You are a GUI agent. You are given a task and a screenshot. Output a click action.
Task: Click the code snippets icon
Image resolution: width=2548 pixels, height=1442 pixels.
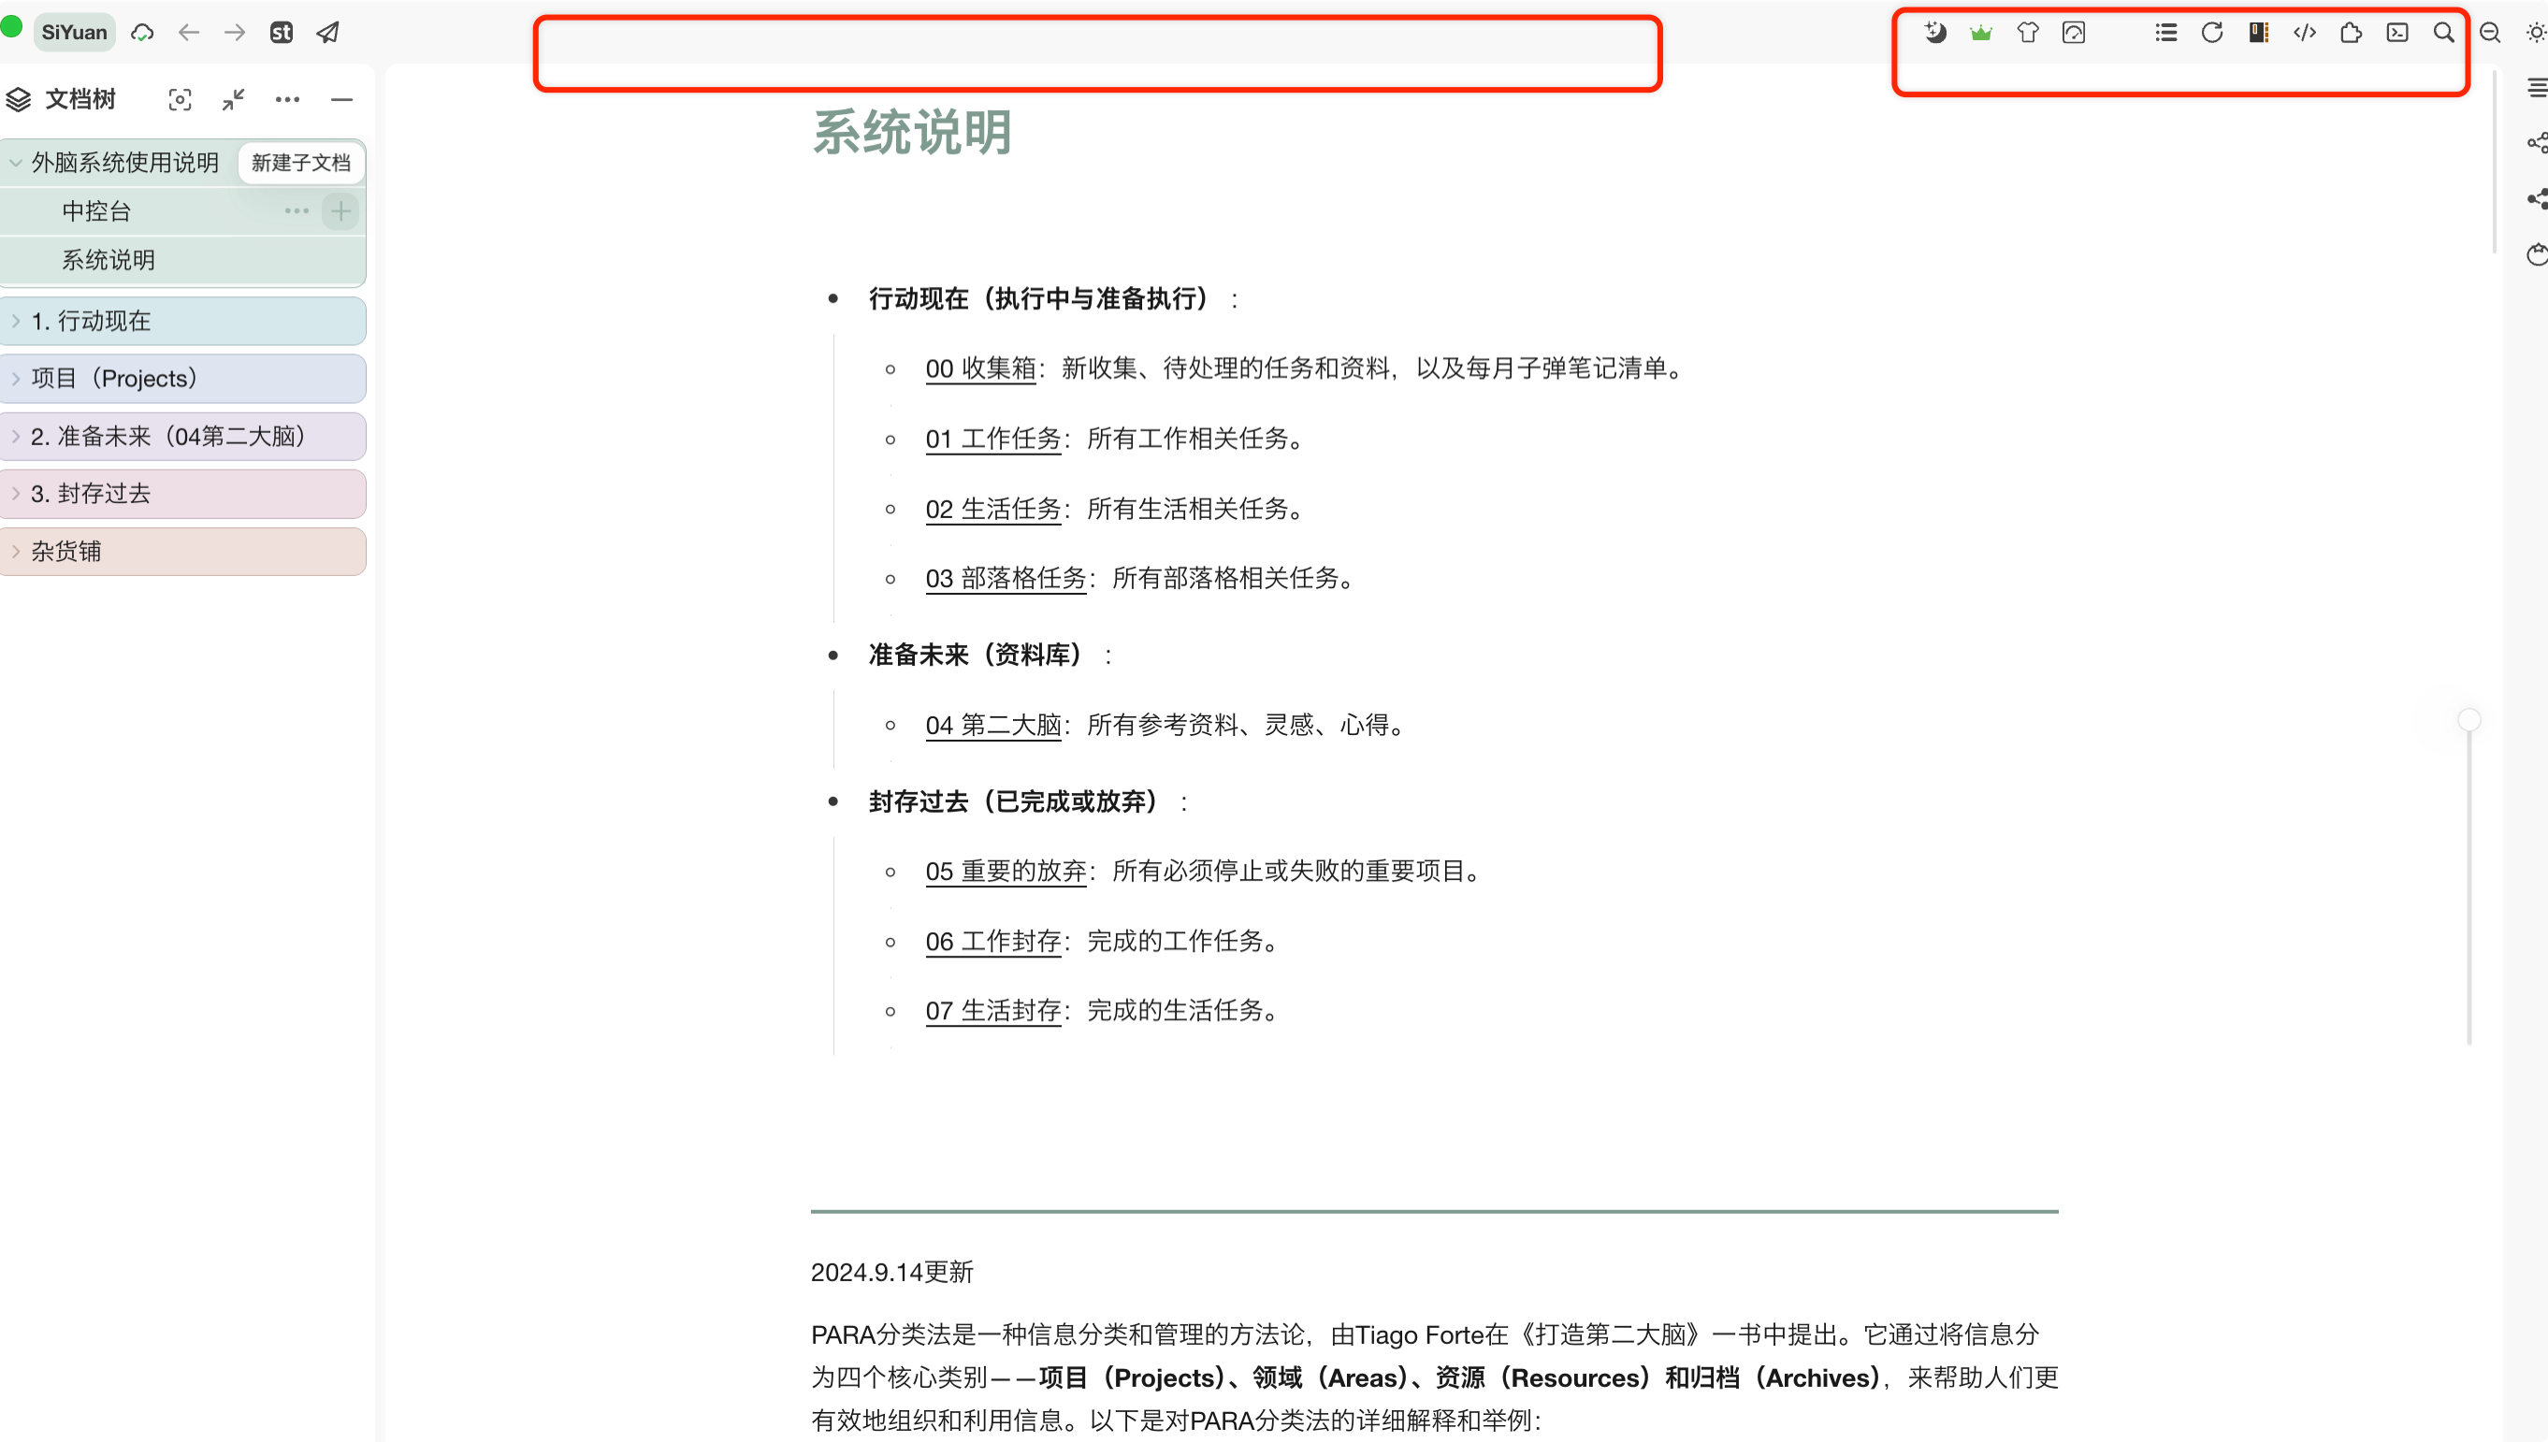click(2304, 33)
